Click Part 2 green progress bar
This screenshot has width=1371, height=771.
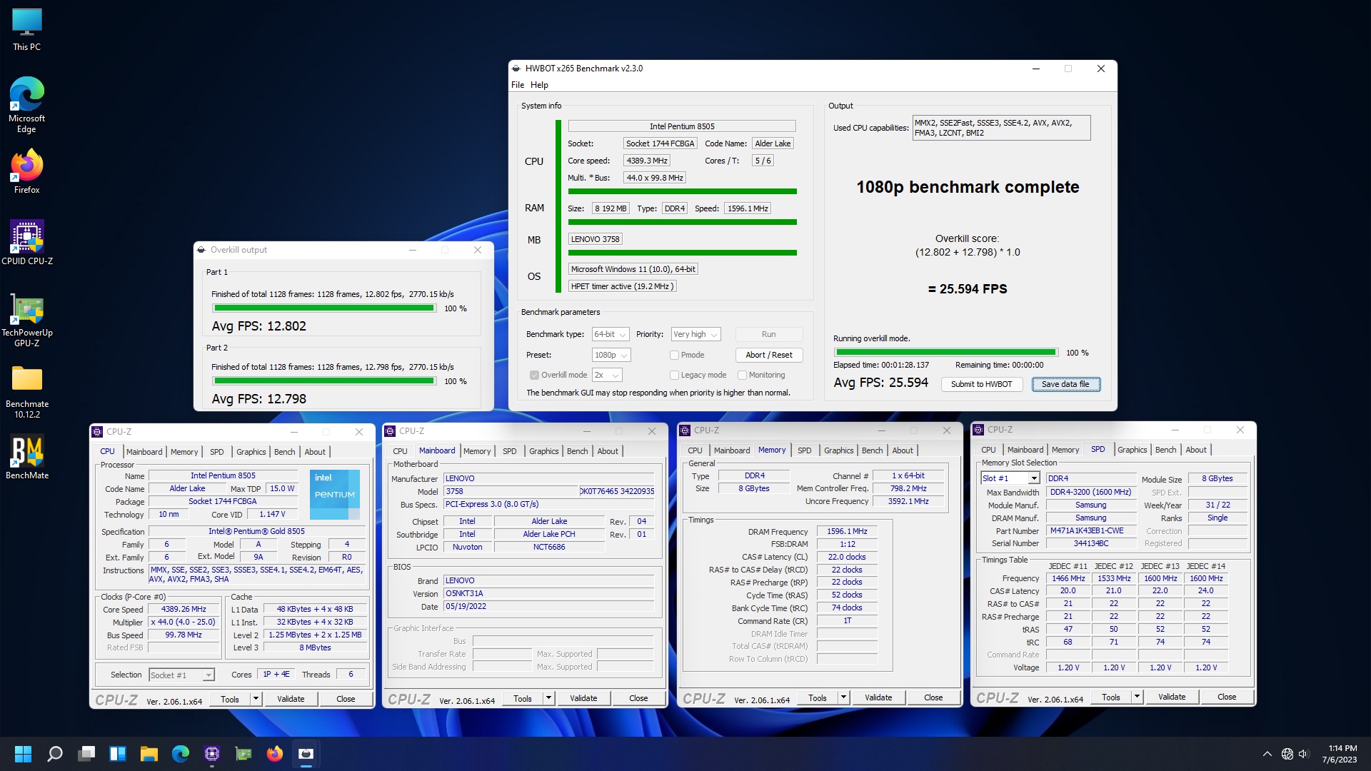pos(324,381)
